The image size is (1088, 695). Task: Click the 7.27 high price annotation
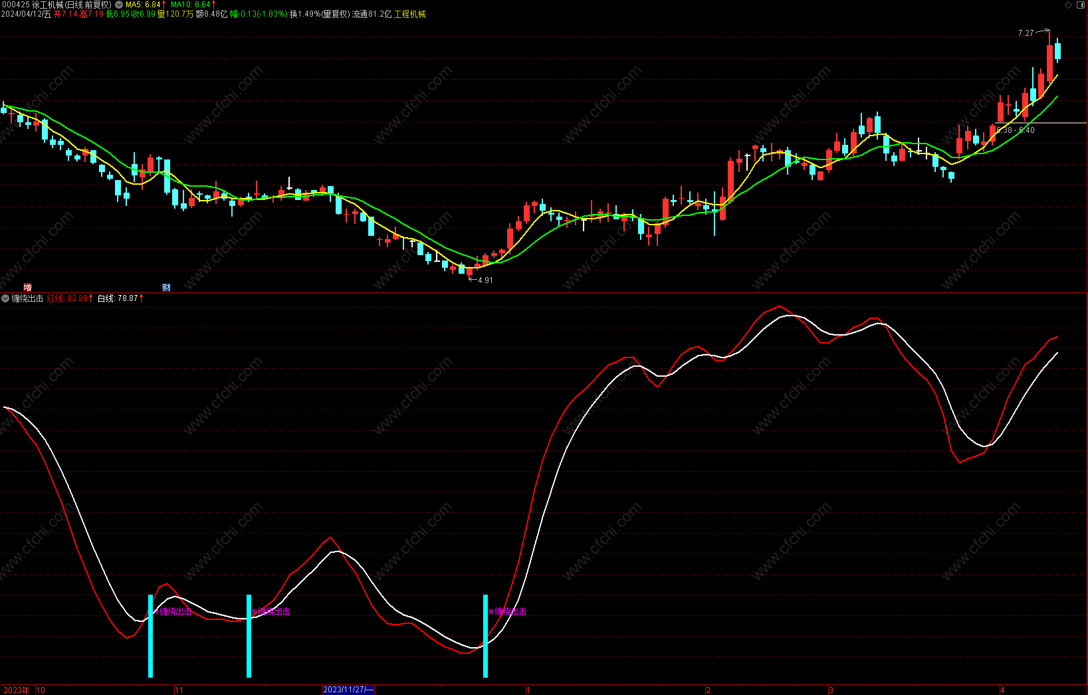(x=1026, y=33)
